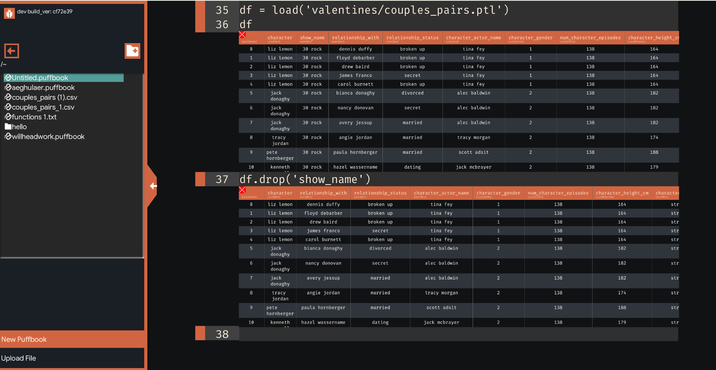This screenshot has height=370, width=716.
Task: Click 'jack mcbrayer' cell in first table
Action: click(473, 167)
